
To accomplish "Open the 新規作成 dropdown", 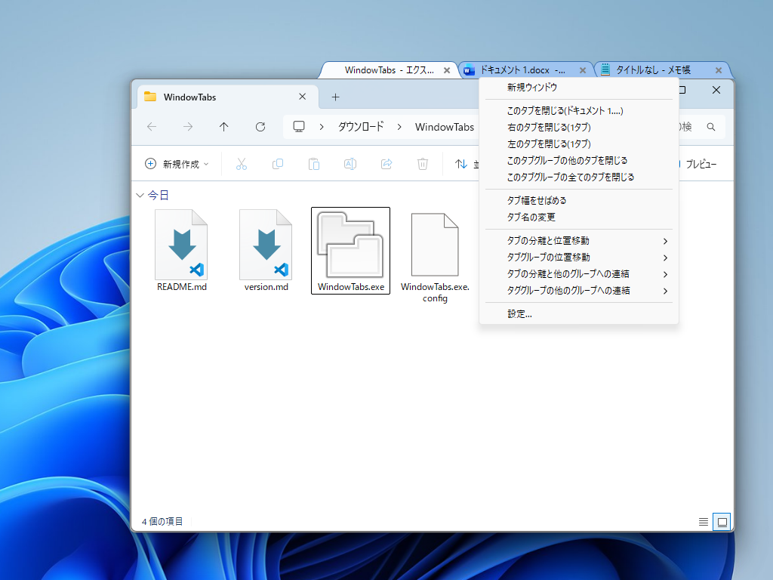I will [177, 163].
